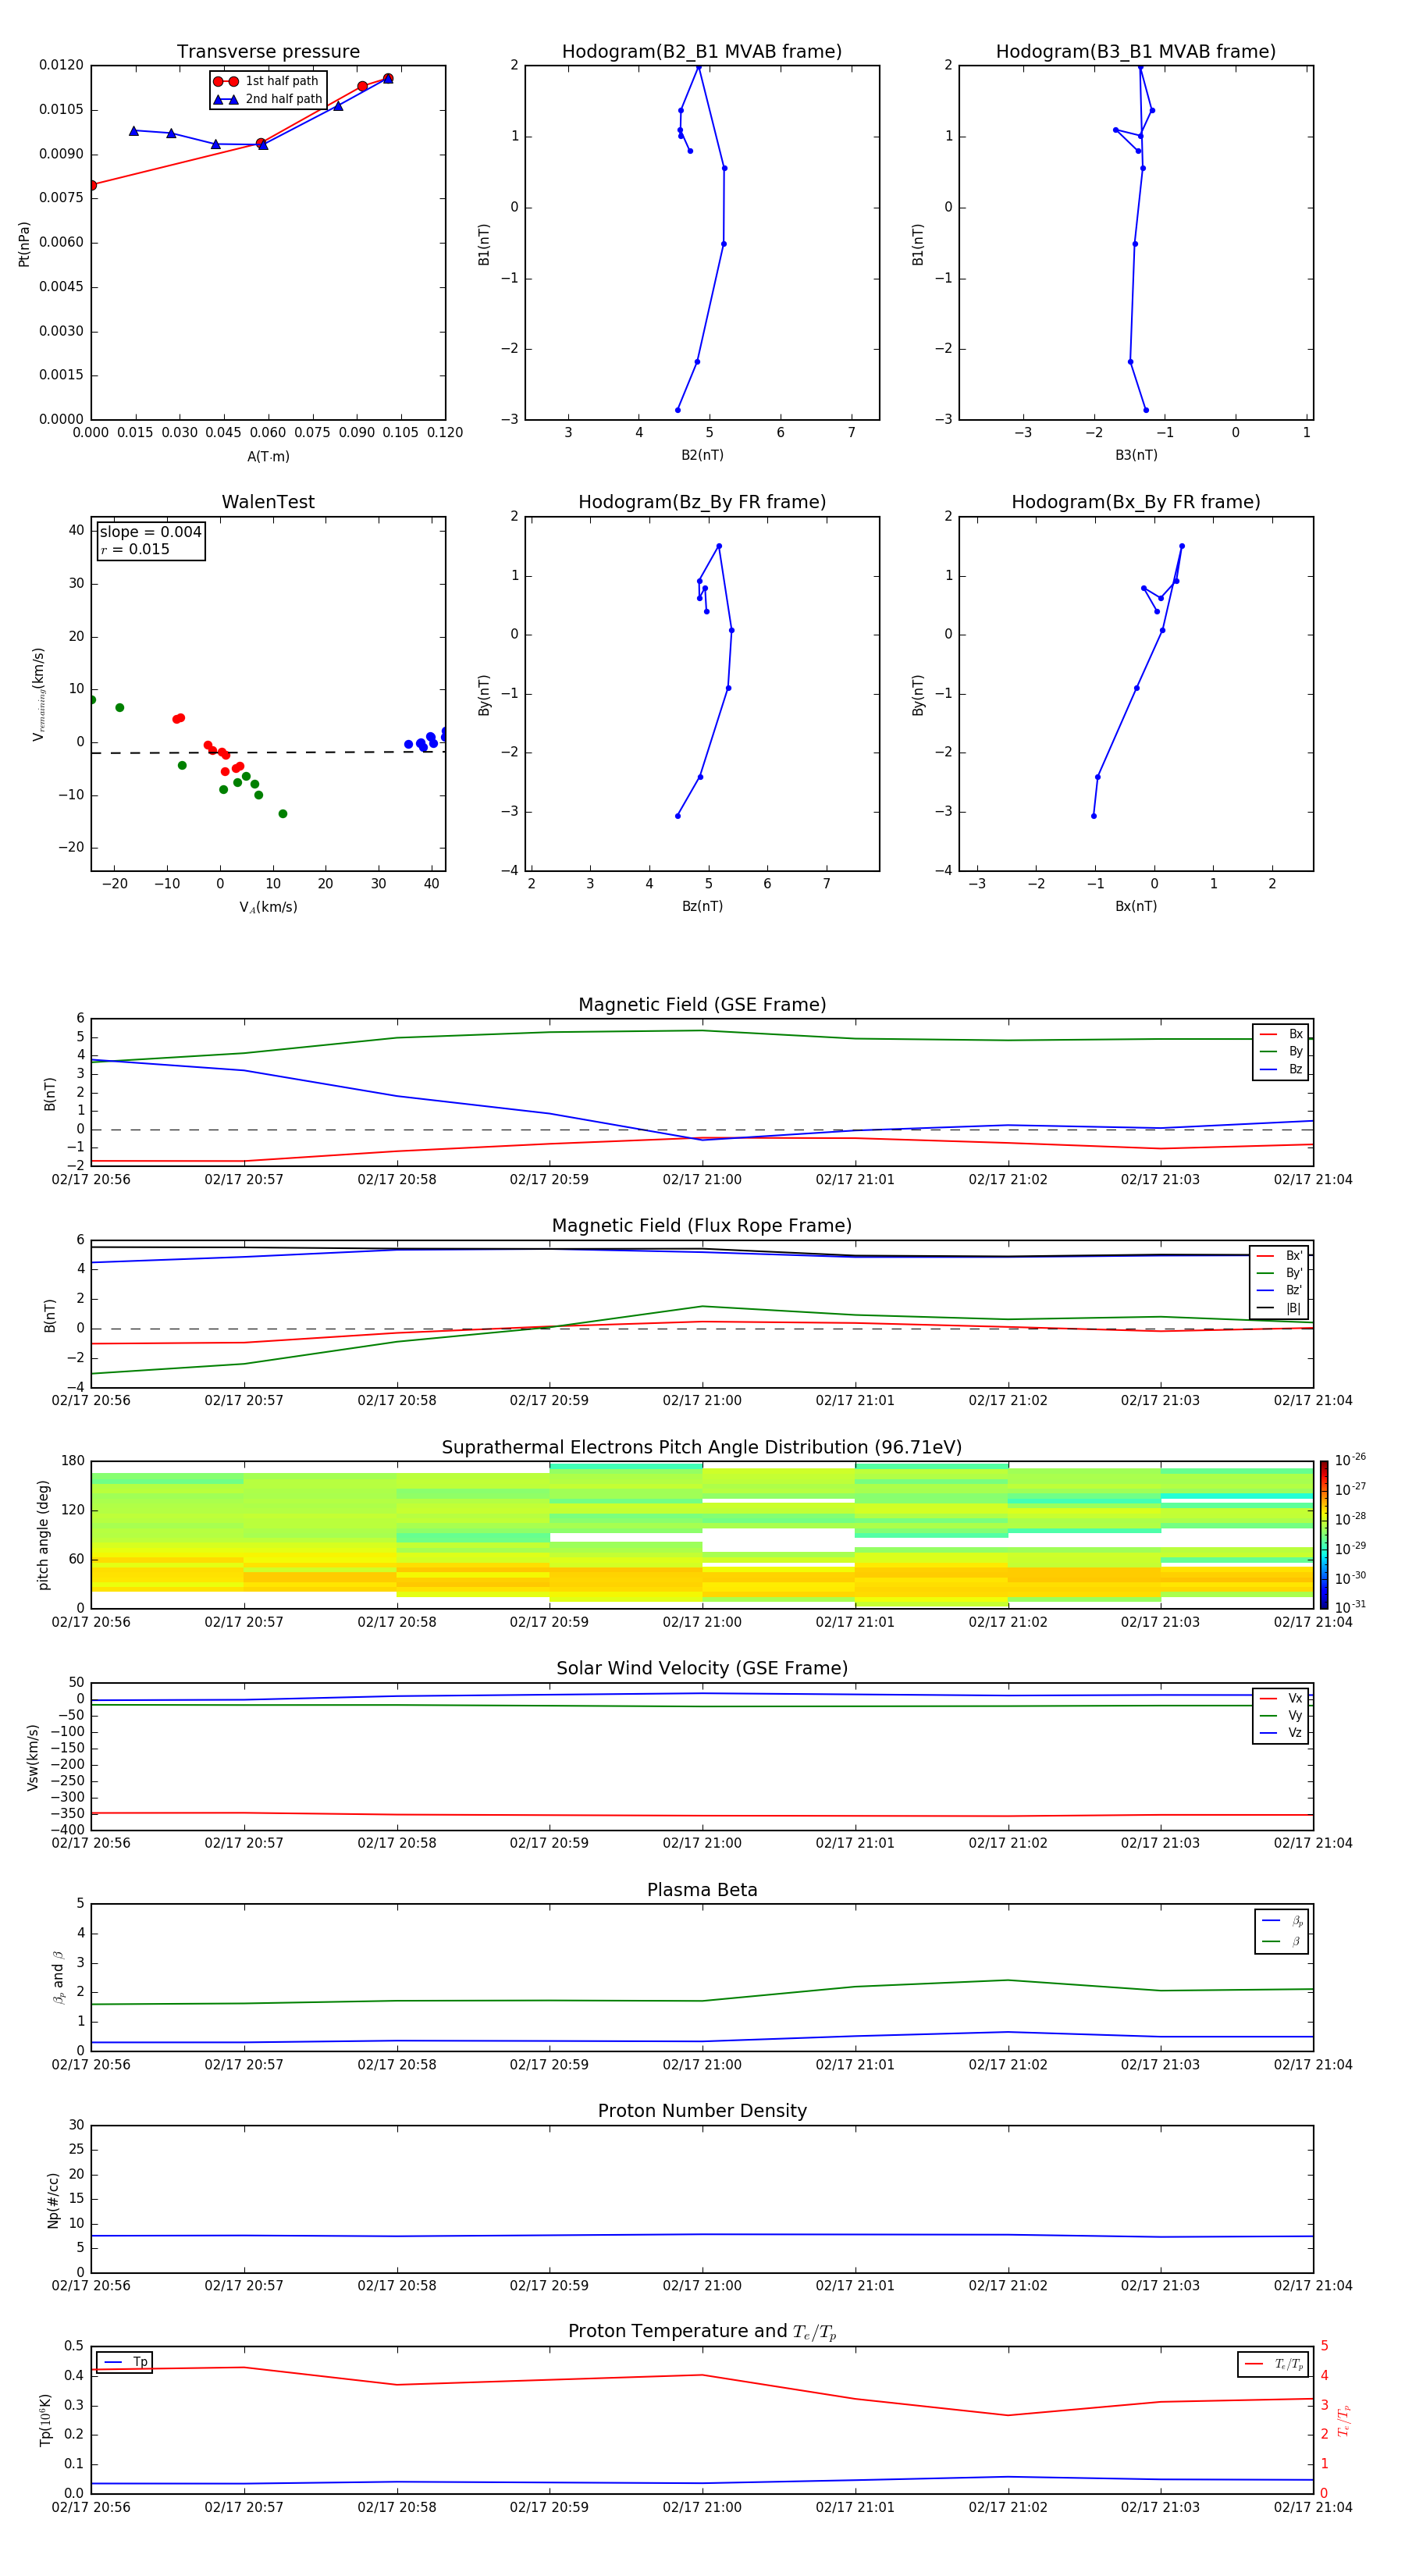The image size is (1405, 2576).
Task: Click the 'Transverse pressure' plot title
Action: [x=268, y=52]
